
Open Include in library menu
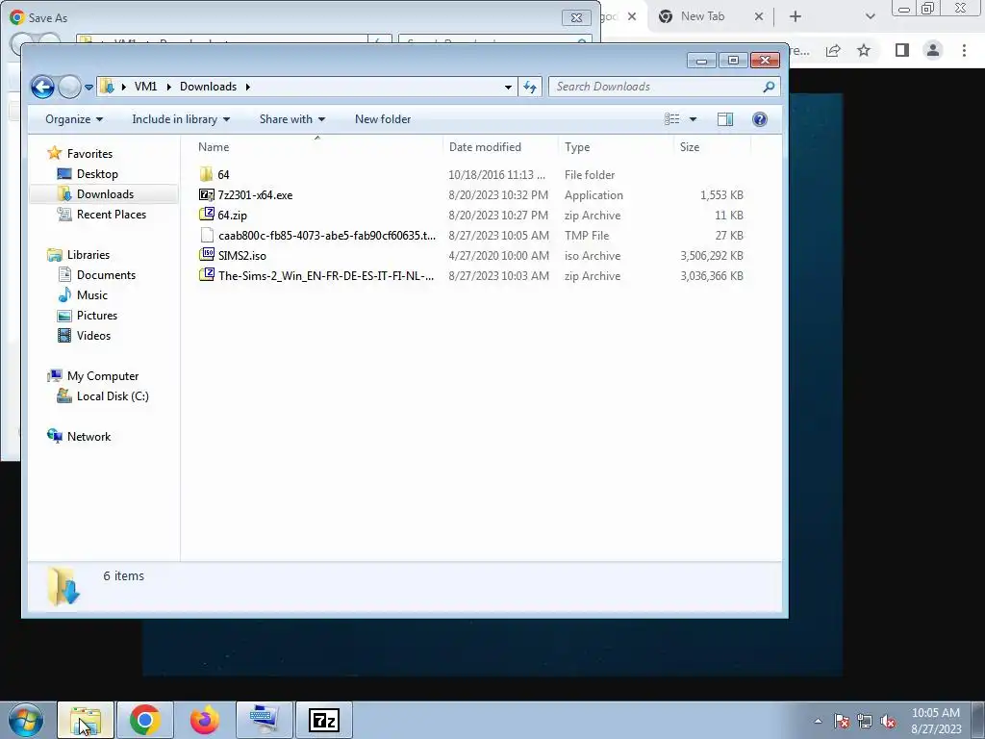181,119
